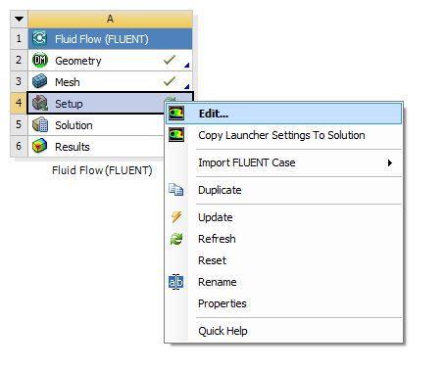Click the Results cell icon

pyautogui.click(x=40, y=146)
